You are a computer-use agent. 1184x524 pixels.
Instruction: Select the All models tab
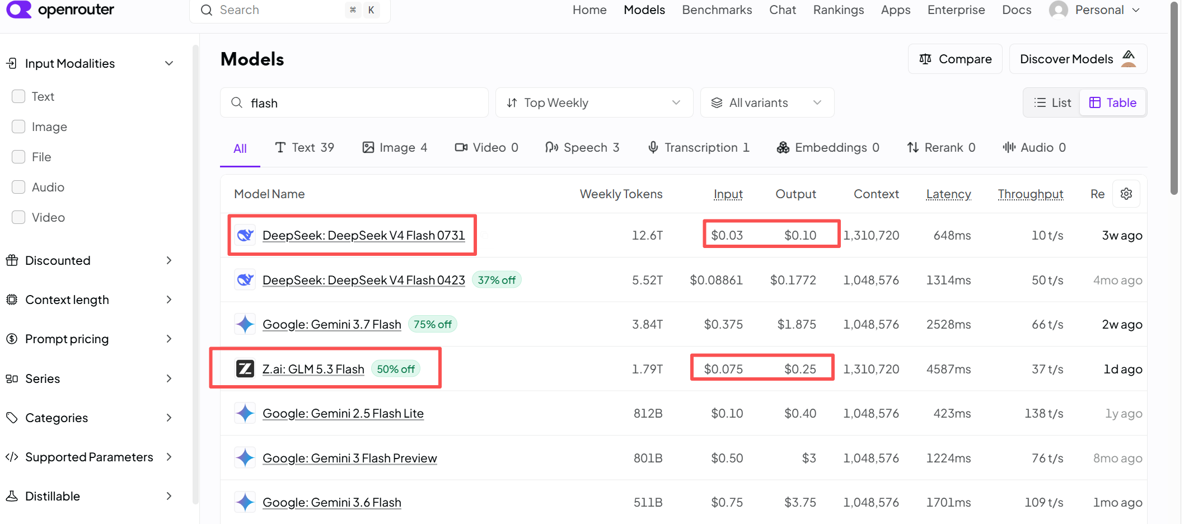point(240,148)
